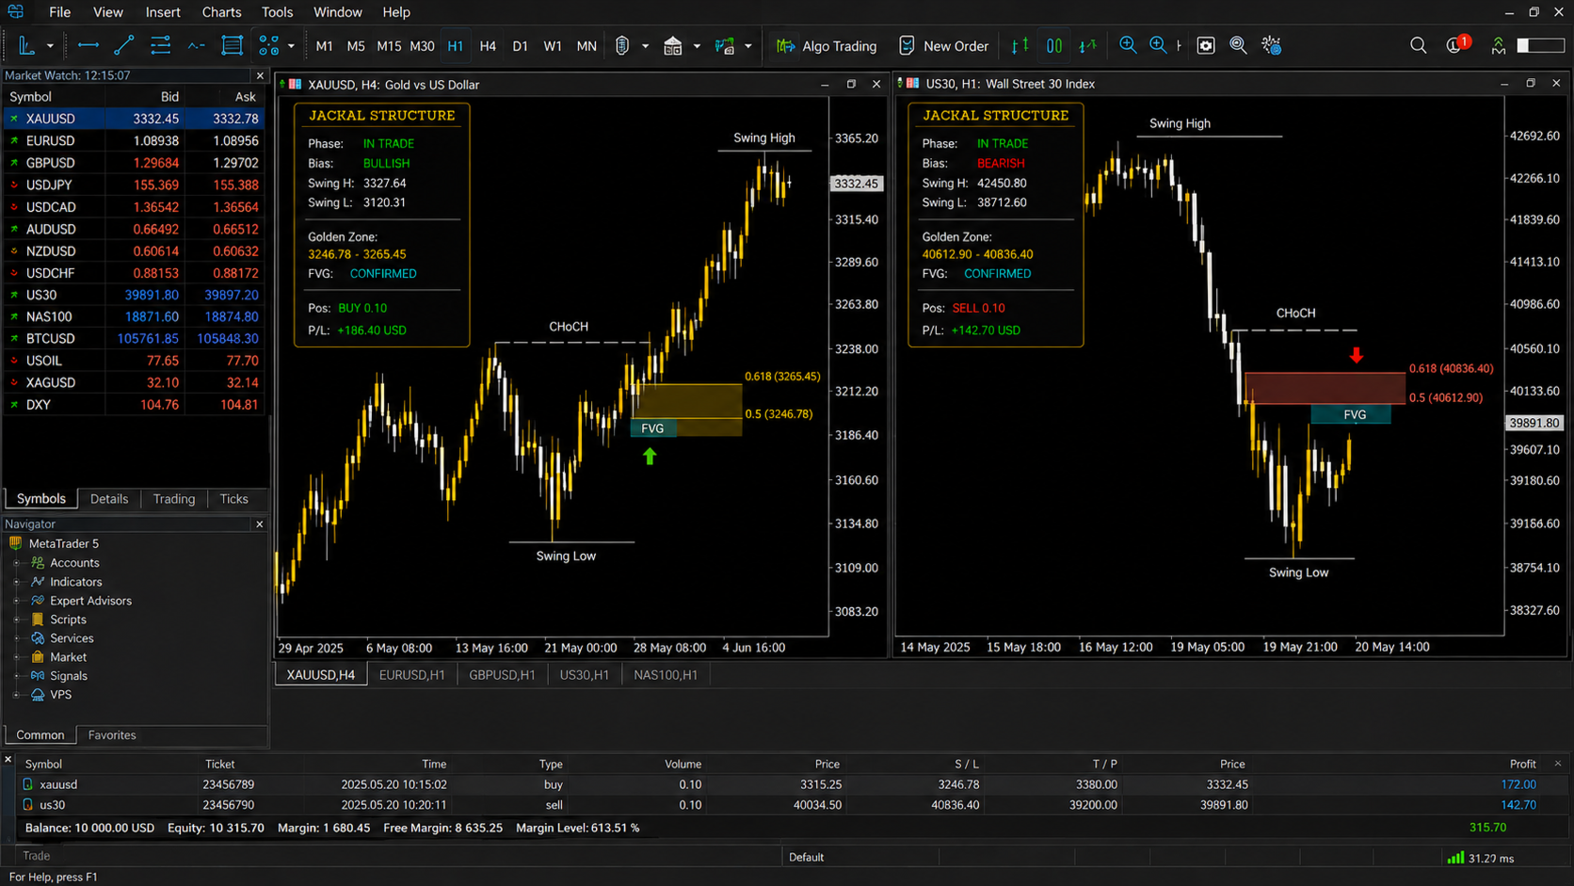The image size is (1574, 886).
Task: Open the Insert menu
Action: [163, 12]
